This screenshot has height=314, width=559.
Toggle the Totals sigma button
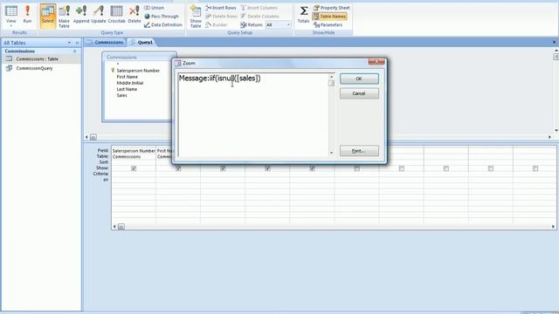303,16
